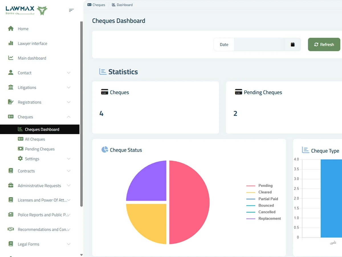The image size is (342, 257).
Task: Click the Cheques breadcrumb link
Action: tap(96, 5)
